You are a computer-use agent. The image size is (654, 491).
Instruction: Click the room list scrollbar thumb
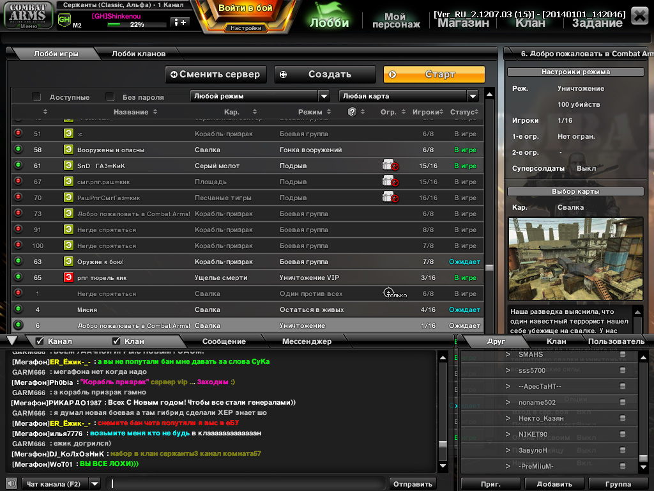coord(490,268)
